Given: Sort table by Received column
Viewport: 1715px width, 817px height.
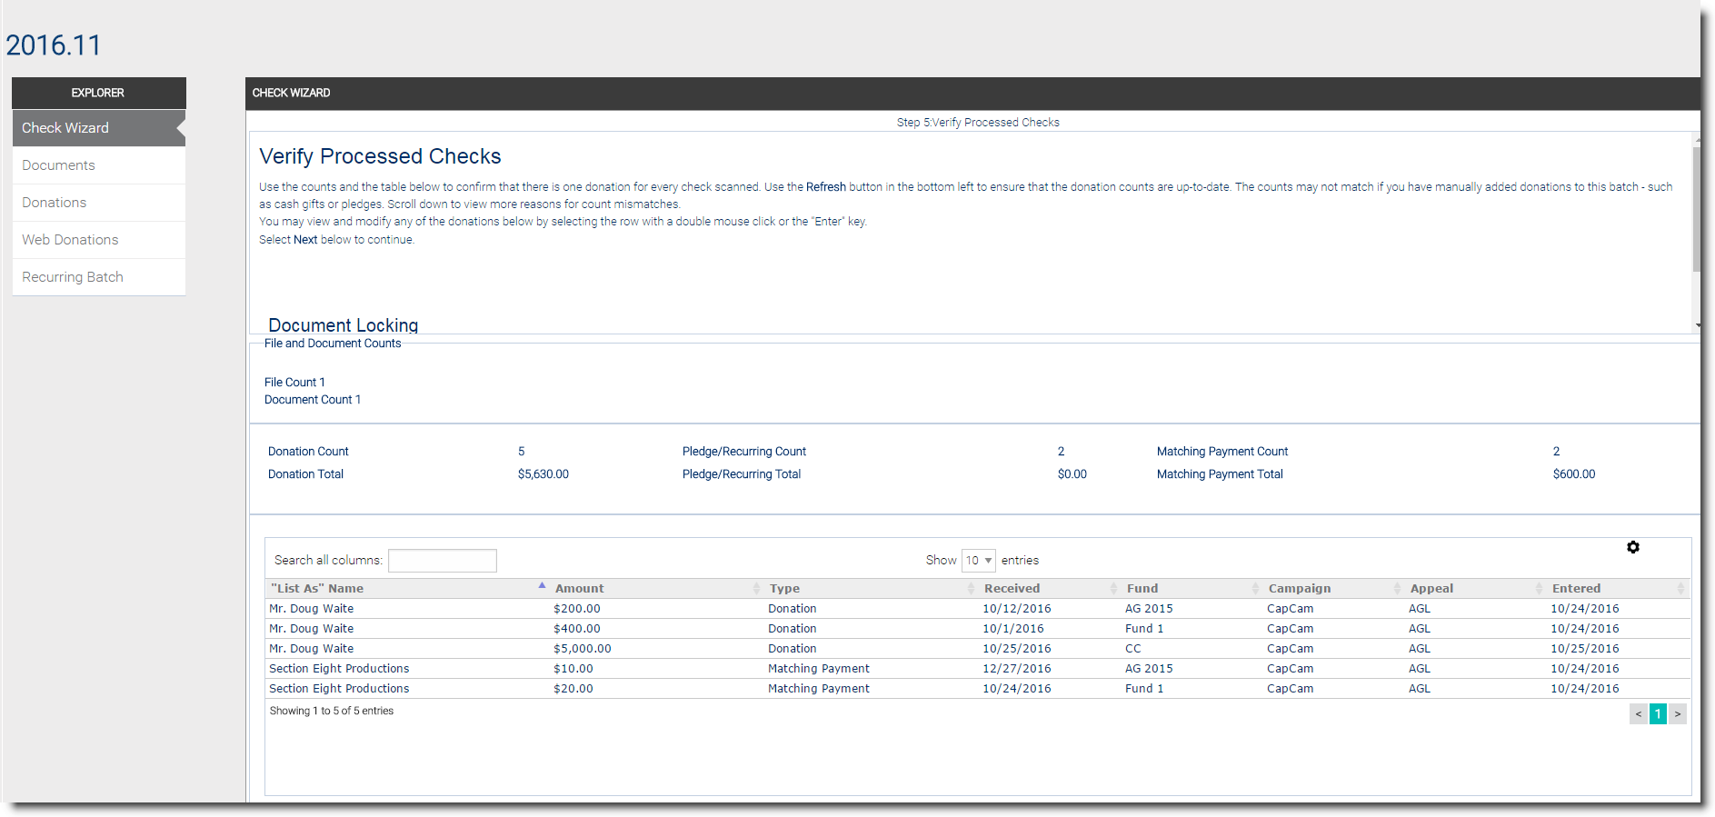Looking at the screenshot, I should (x=1050, y=589).
